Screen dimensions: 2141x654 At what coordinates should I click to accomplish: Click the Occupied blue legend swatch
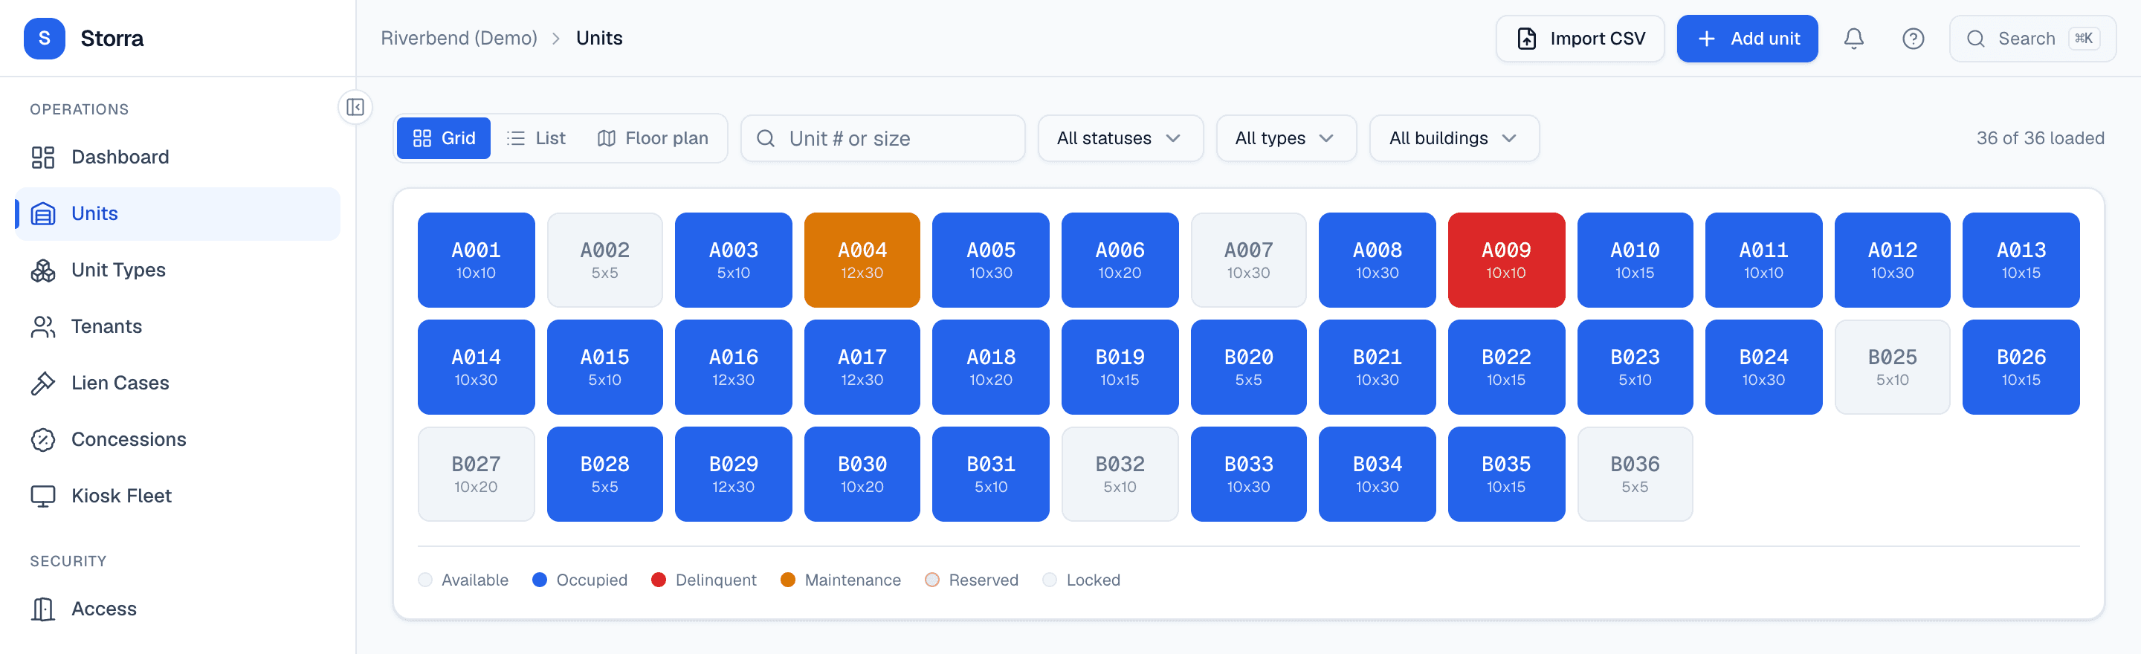click(540, 580)
